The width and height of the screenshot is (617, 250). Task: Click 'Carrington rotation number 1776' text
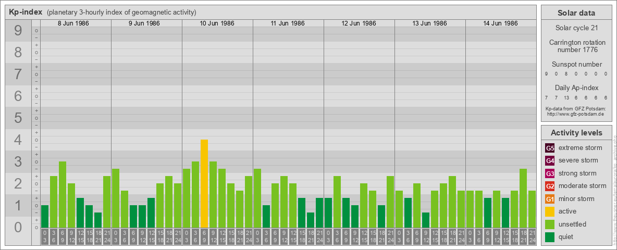point(577,46)
